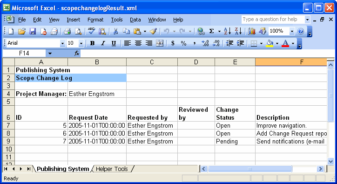Open the font size dropdown
This screenshot has width=337, height=184.
pos(81,43)
